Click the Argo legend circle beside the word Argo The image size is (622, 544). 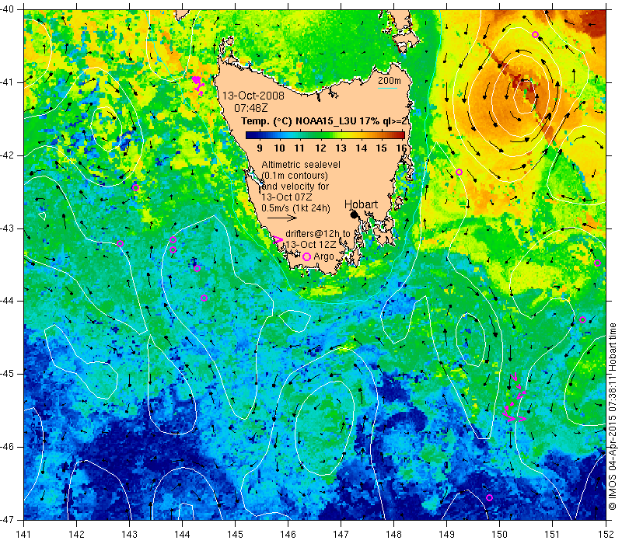coord(306,257)
